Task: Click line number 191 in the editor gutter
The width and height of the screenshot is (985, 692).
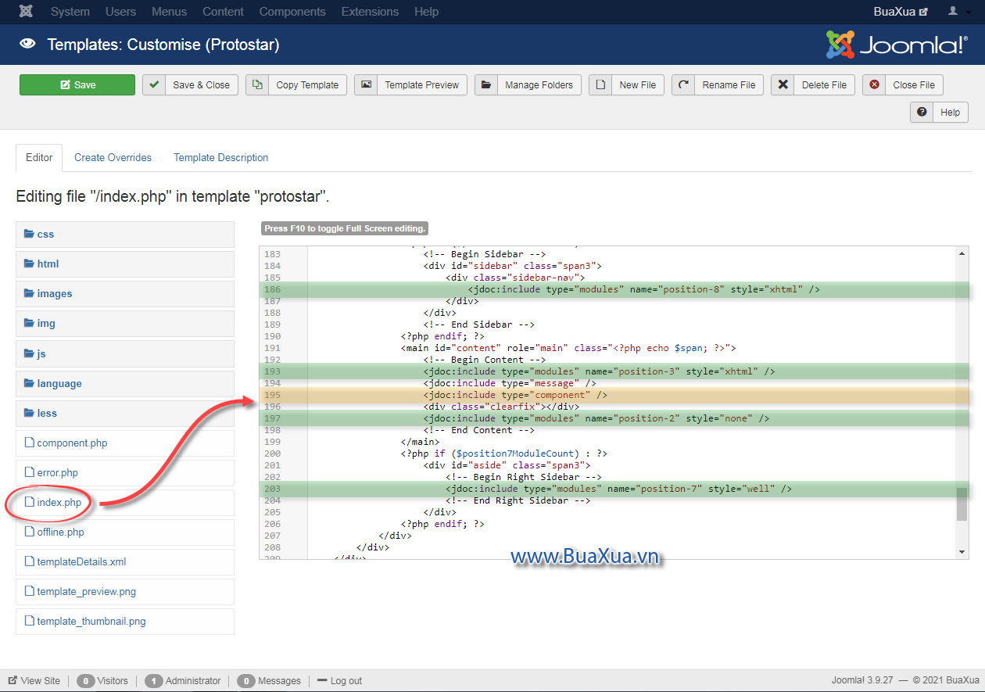Action: coord(272,348)
